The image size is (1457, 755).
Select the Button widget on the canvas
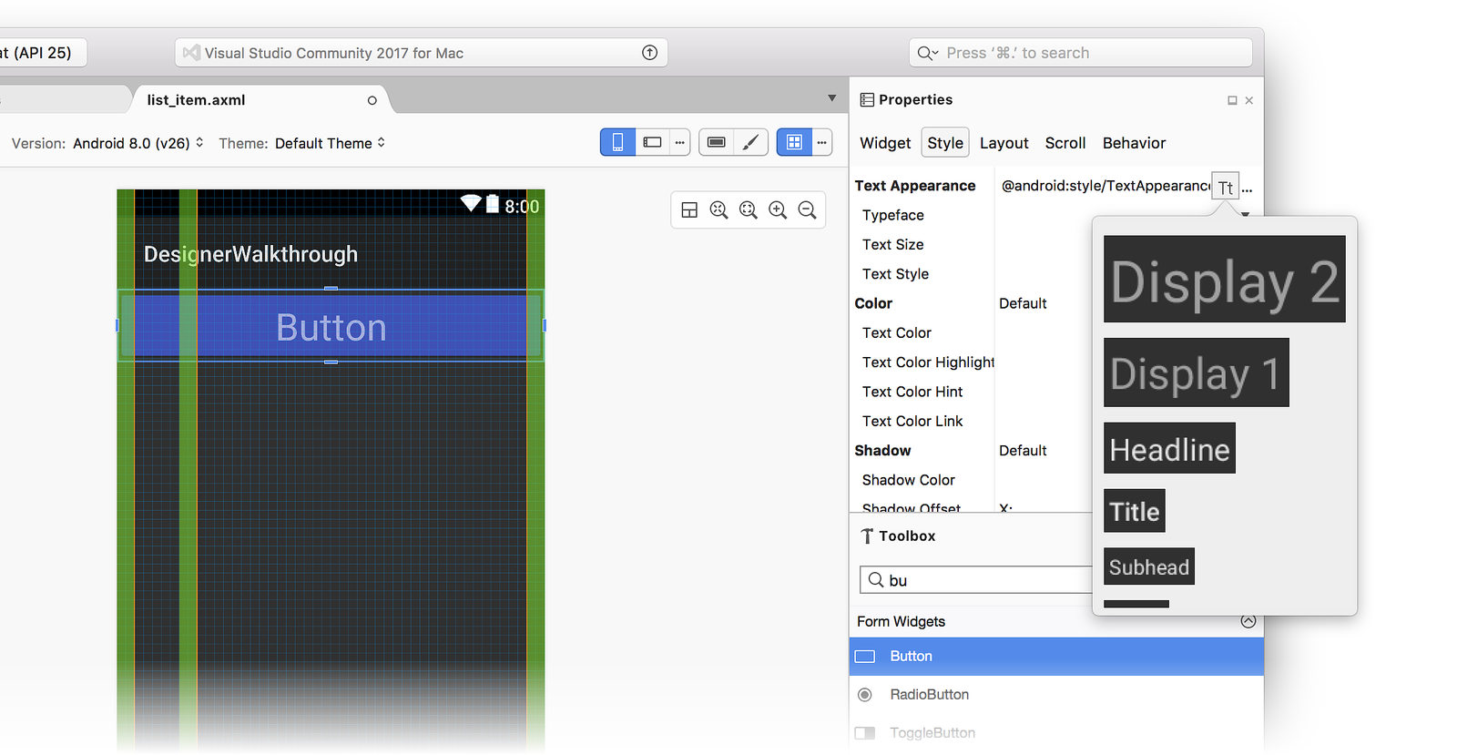coord(331,326)
